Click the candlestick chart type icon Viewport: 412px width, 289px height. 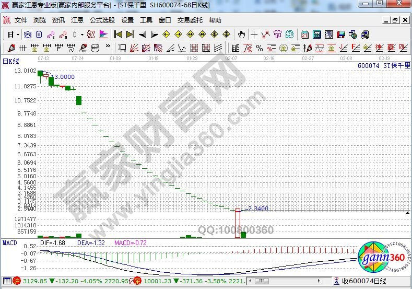click(75, 34)
